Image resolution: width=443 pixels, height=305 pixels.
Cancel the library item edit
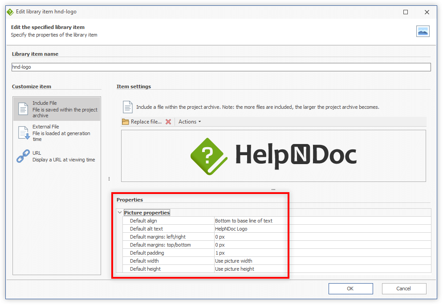(404, 289)
